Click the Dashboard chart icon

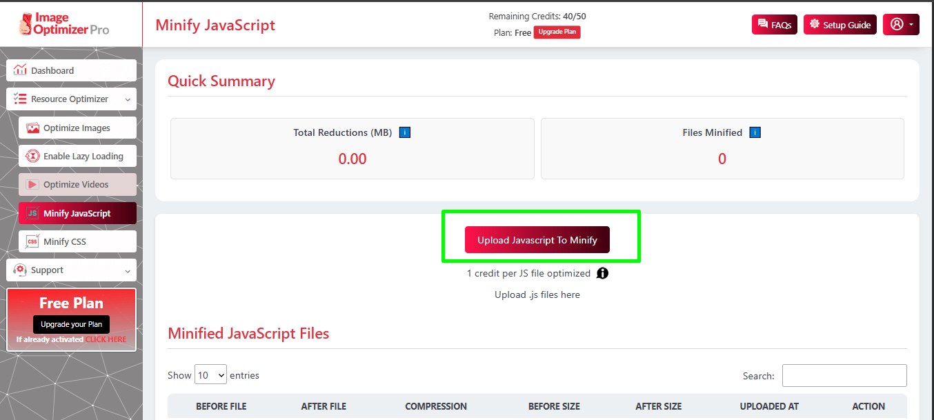pos(20,70)
